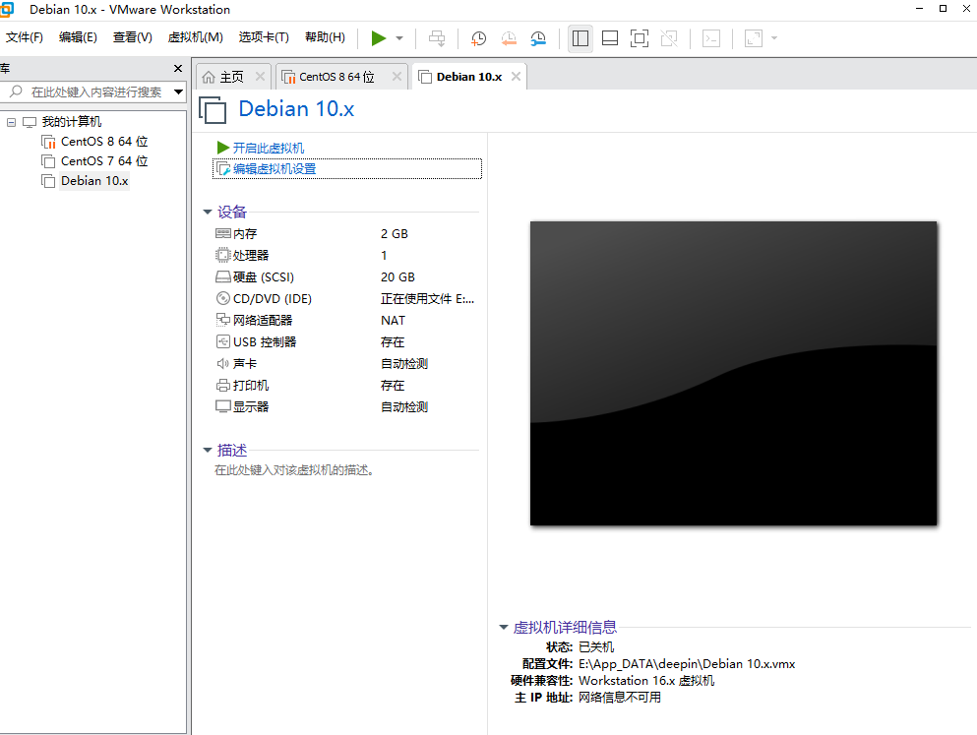Toggle the thumbnail bar view
The height and width of the screenshot is (735, 977).
point(609,38)
